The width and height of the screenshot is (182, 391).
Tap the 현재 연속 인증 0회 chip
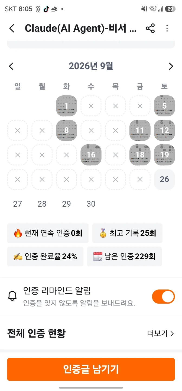(48, 233)
